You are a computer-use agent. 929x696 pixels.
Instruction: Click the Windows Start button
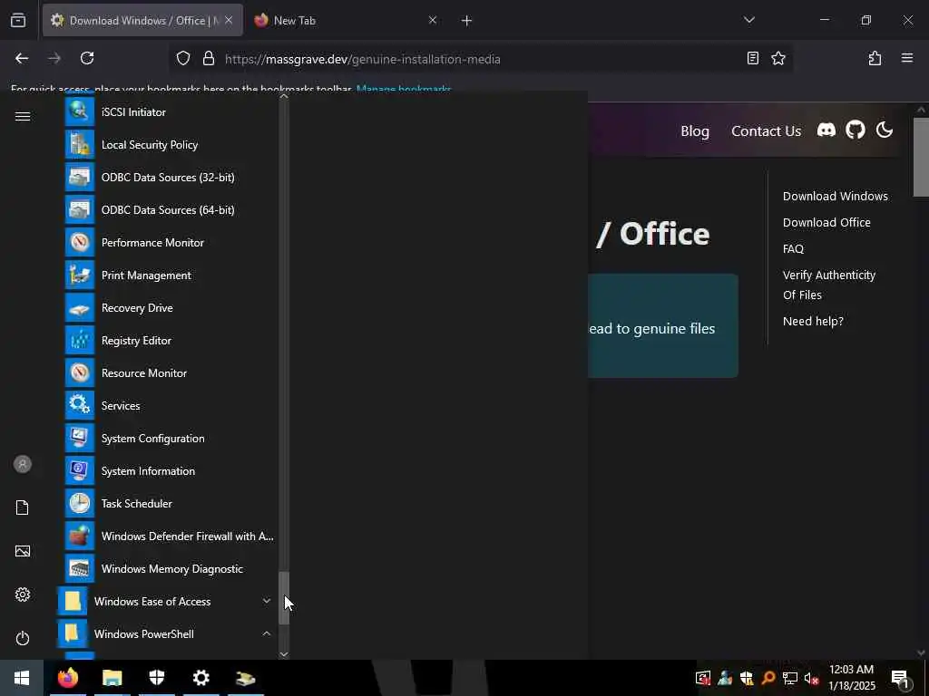tap(22, 678)
